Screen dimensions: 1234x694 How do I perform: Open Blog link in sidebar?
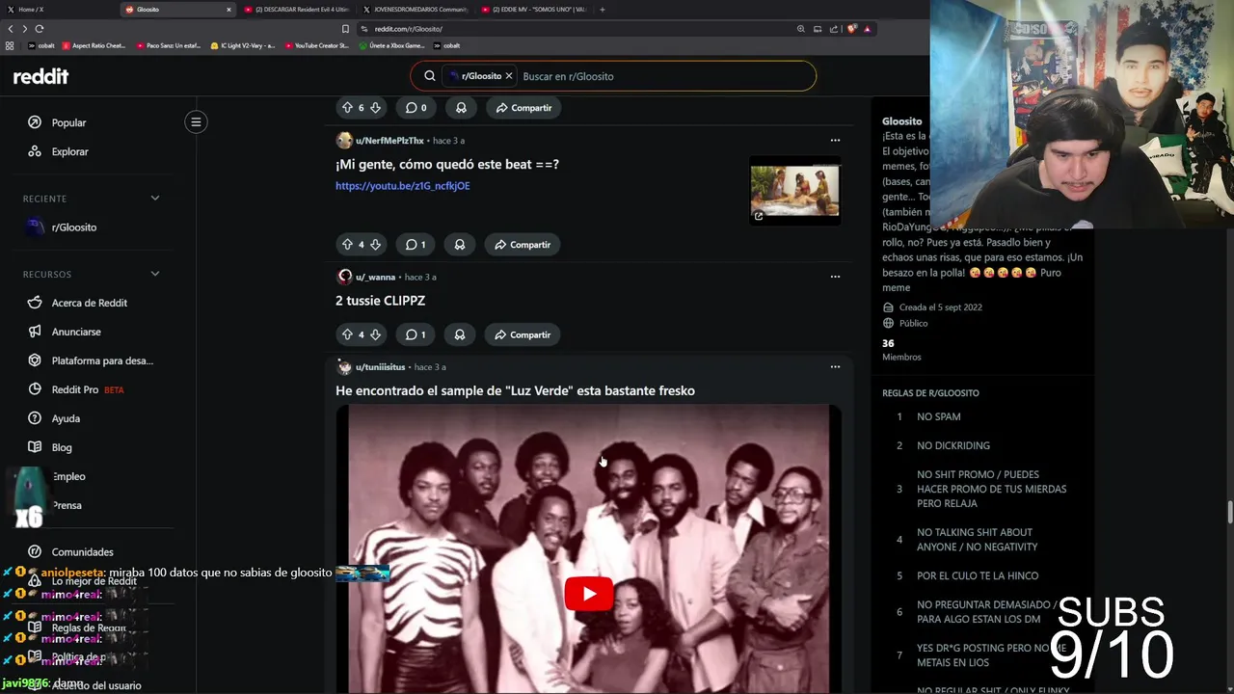pos(61,447)
